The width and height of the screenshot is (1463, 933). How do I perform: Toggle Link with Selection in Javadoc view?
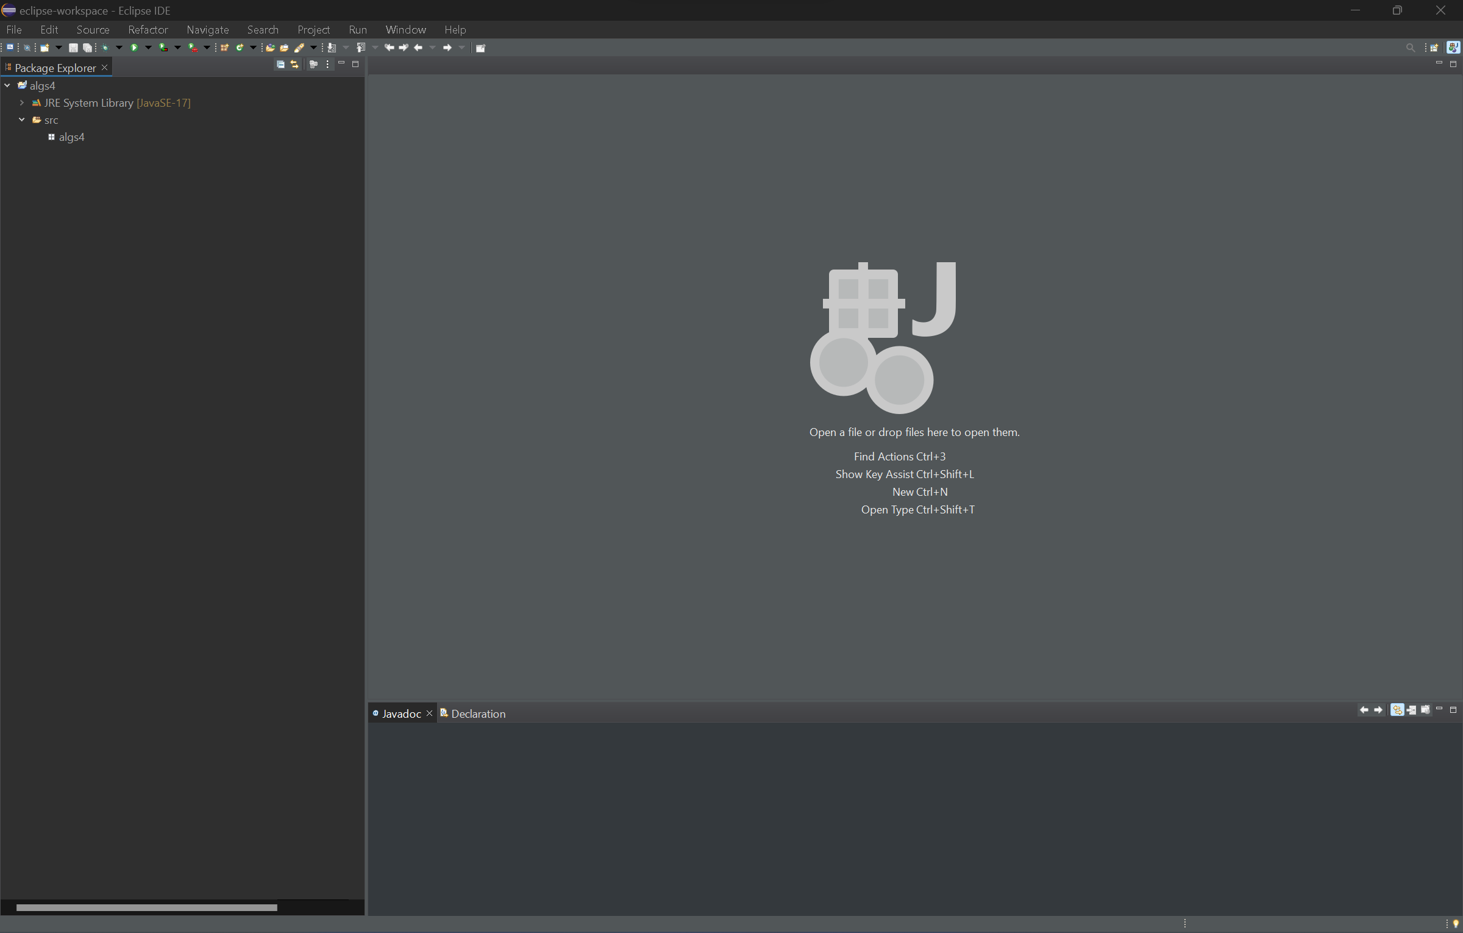(x=1397, y=710)
